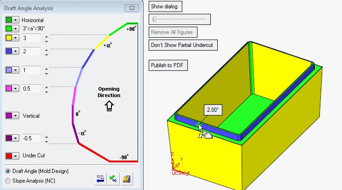Close the Draft Angle Analysis dialog
The width and height of the screenshot is (342, 190).
coord(132,8)
